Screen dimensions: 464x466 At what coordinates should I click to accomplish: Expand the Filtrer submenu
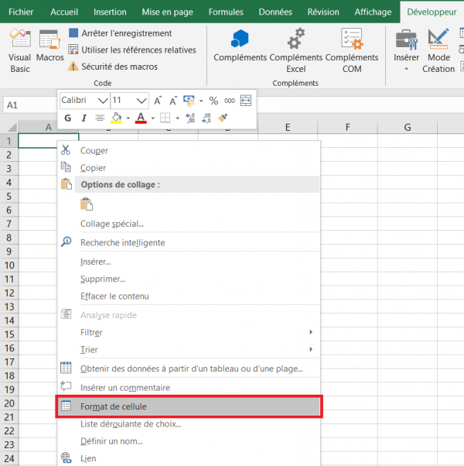[x=189, y=332]
